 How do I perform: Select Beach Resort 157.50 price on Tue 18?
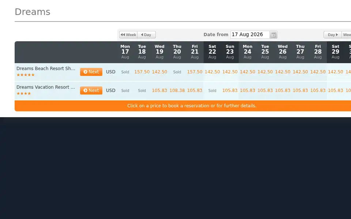pyautogui.click(x=142, y=72)
